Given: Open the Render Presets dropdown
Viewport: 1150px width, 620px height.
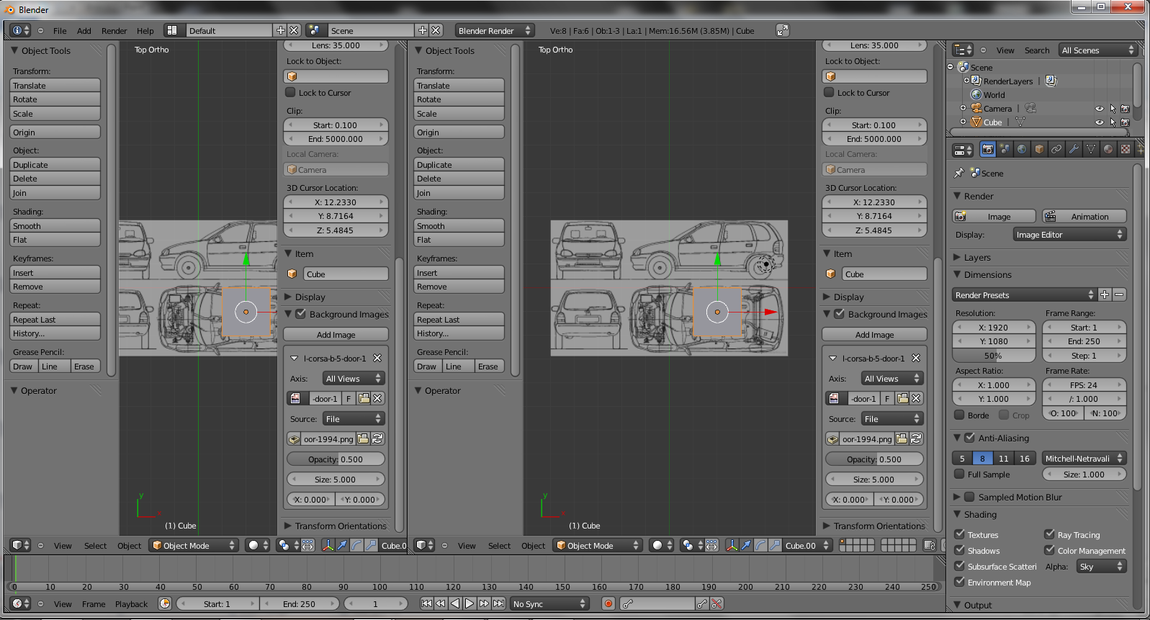Looking at the screenshot, I should (1024, 295).
